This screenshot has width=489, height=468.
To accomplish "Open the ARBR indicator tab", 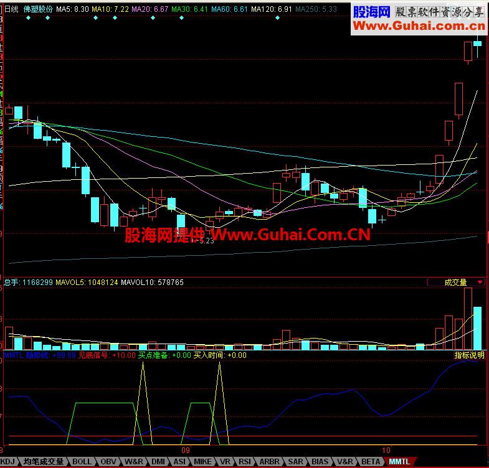I will (x=270, y=461).
